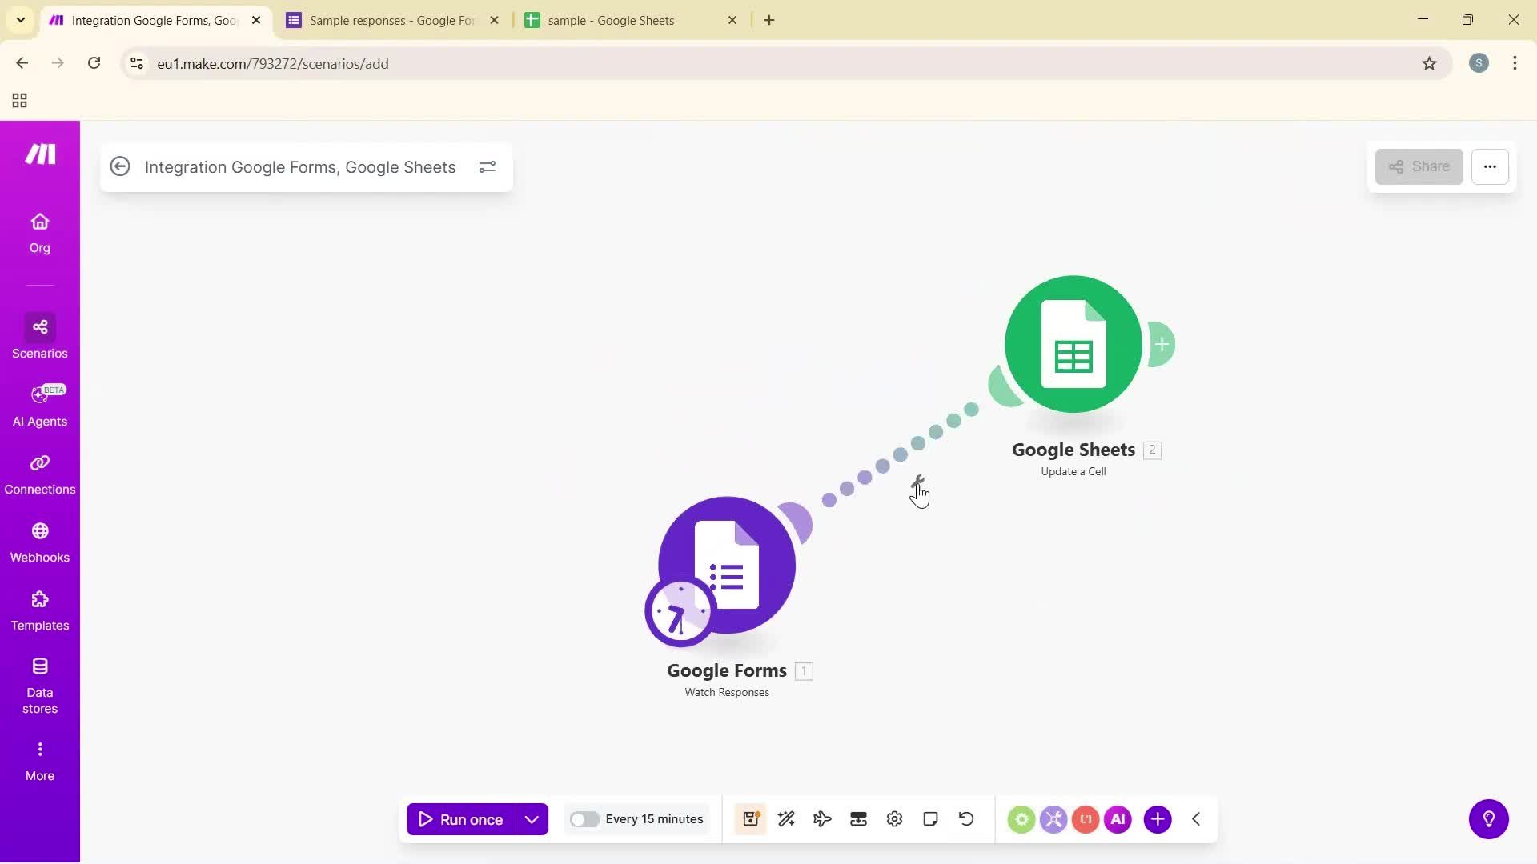1537x864 pixels.
Task: Click the AI tools circle icon
Action: point(1118,818)
